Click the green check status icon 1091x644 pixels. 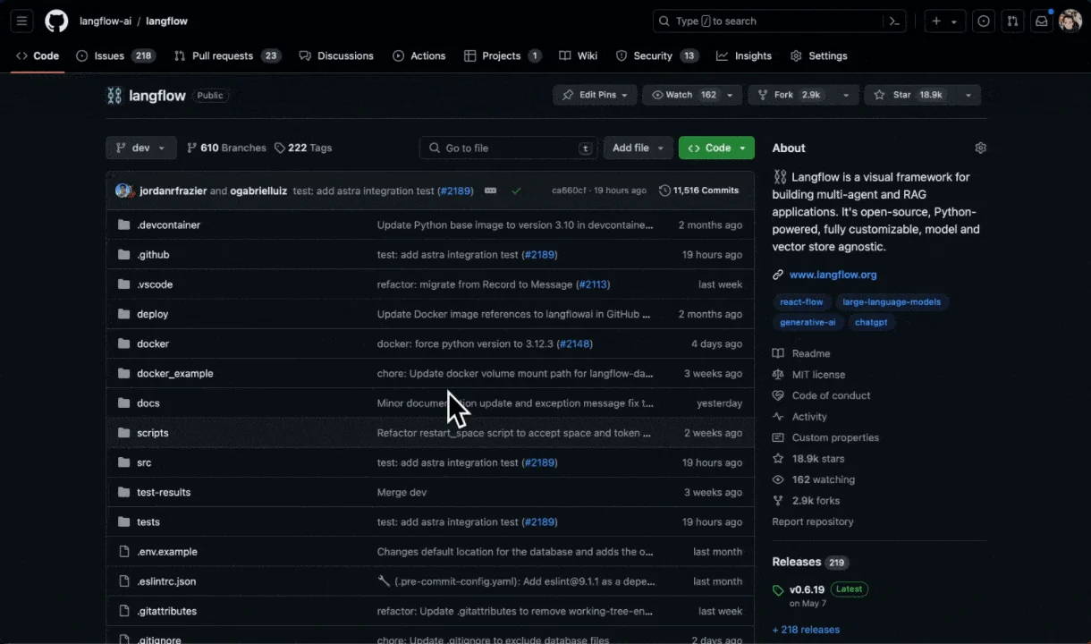[x=516, y=191]
